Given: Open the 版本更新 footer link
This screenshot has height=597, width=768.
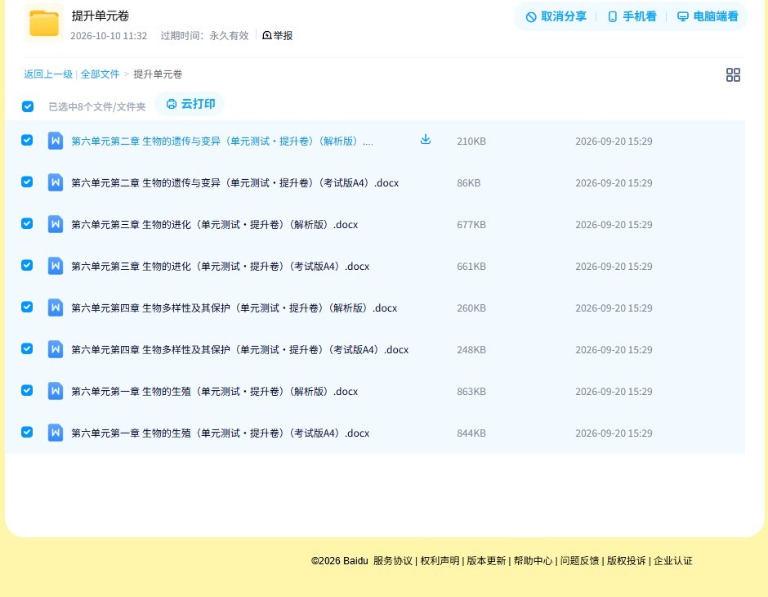Looking at the screenshot, I should coord(486,561).
